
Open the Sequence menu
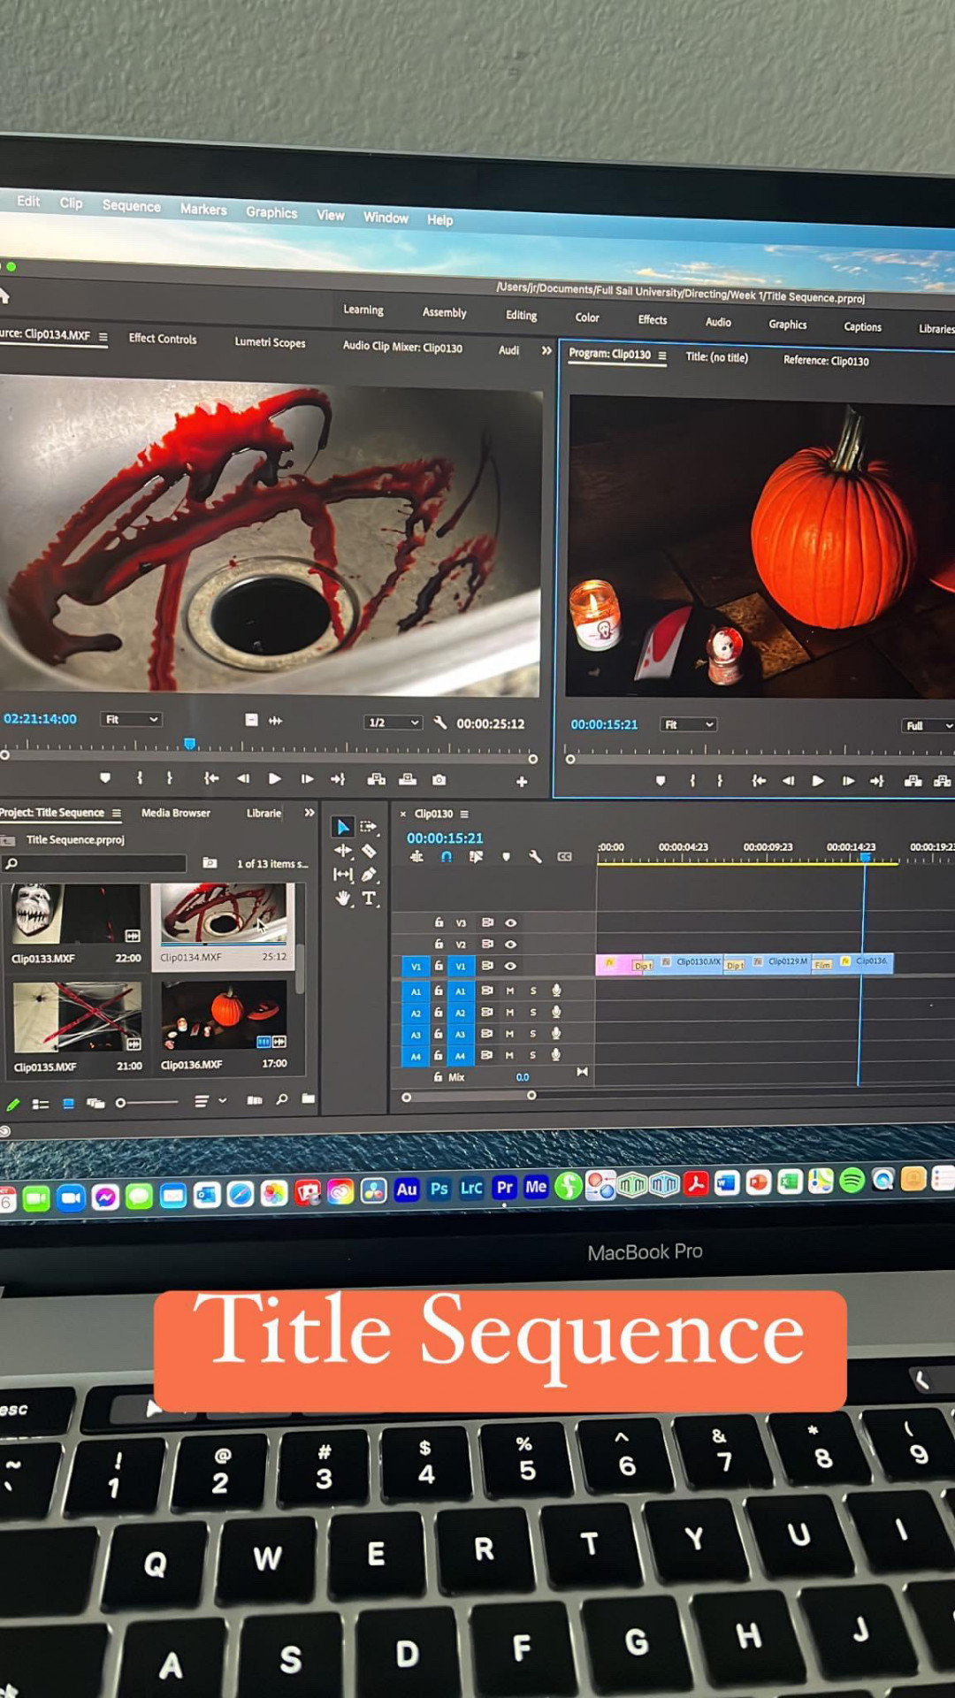click(132, 206)
